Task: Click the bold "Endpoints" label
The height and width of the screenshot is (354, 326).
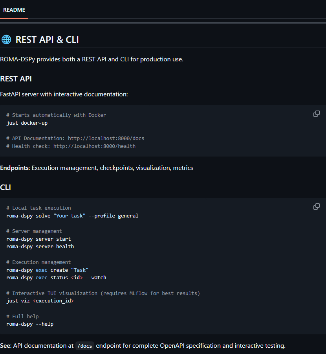Action: (x=15, y=168)
